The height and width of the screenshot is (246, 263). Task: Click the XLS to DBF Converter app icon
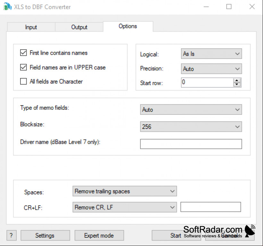(8, 6)
